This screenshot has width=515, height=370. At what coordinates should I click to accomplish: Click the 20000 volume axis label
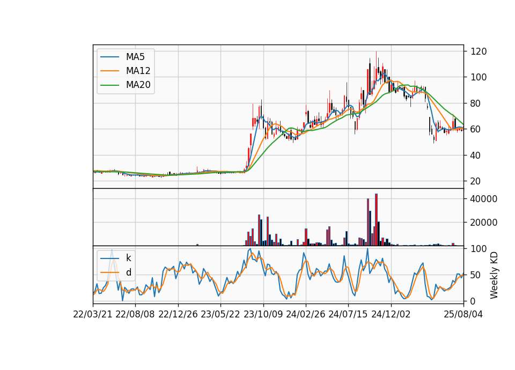coord(484,223)
